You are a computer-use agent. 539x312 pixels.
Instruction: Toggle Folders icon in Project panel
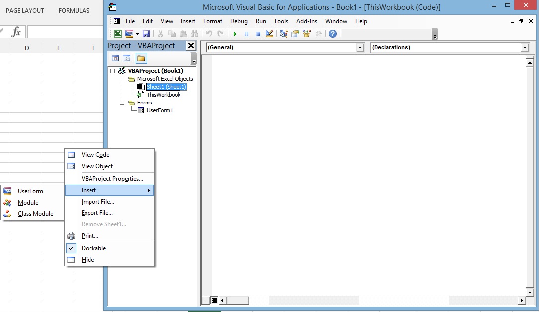[141, 58]
